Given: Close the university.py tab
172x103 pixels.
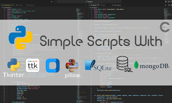Looking at the screenshot, I should point(13,5).
